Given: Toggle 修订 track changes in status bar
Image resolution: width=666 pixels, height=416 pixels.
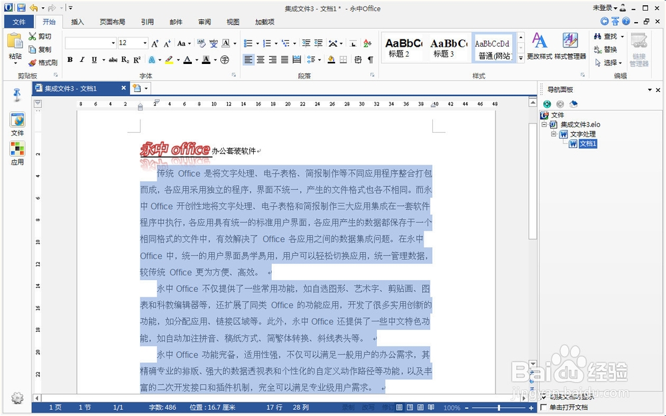Looking at the screenshot, I should 388,407.
